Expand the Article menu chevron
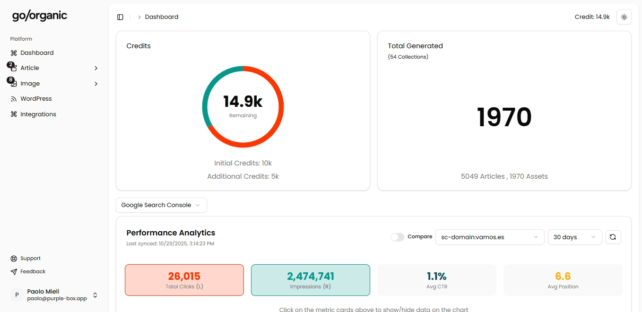Viewport: 642px width, 312px height. (x=96, y=68)
